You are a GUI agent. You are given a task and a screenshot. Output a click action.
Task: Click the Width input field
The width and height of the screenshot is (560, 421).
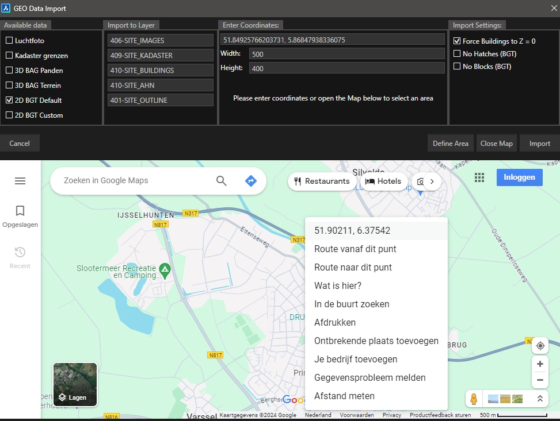click(344, 53)
